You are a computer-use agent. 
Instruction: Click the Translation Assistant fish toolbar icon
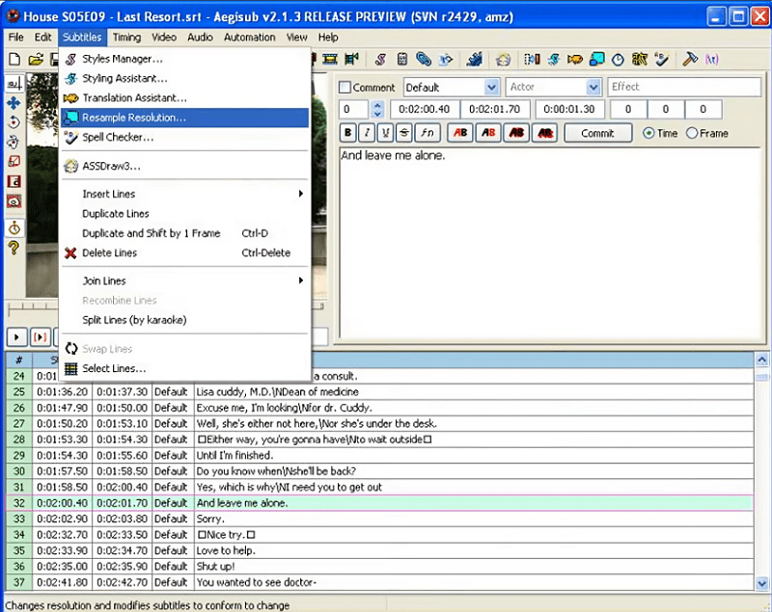click(x=573, y=60)
